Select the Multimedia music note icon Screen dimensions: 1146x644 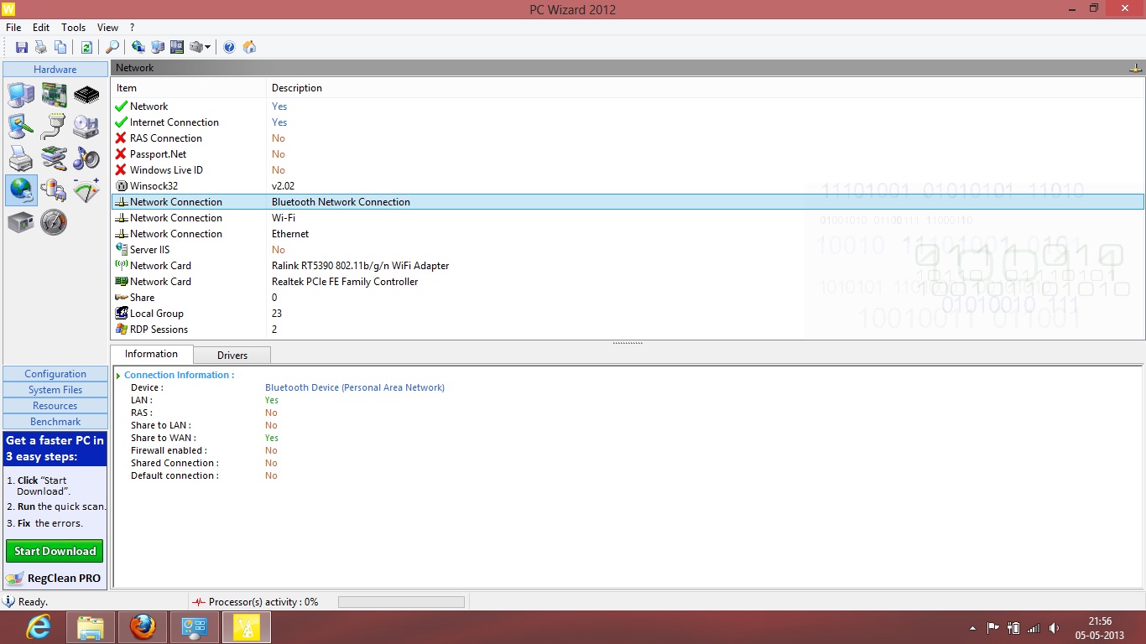(x=86, y=158)
